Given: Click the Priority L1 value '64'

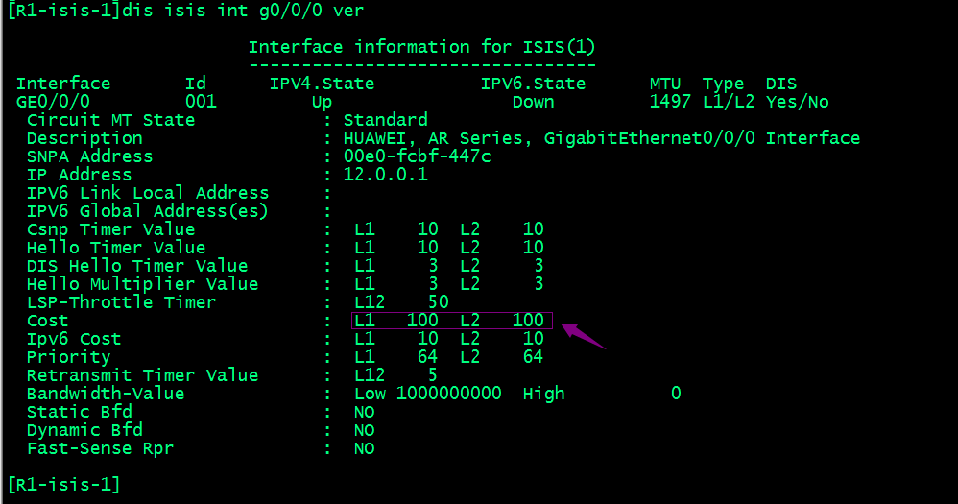Looking at the screenshot, I should [x=428, y=357].
